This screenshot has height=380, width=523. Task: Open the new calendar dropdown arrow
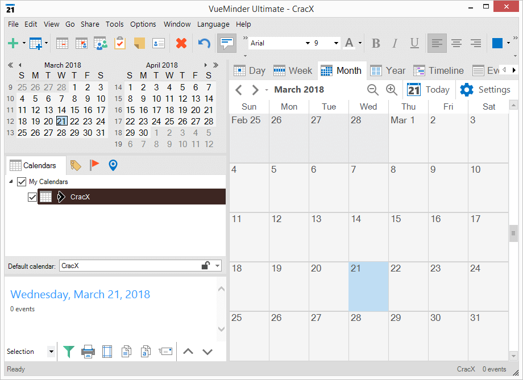tap(47, 43)
